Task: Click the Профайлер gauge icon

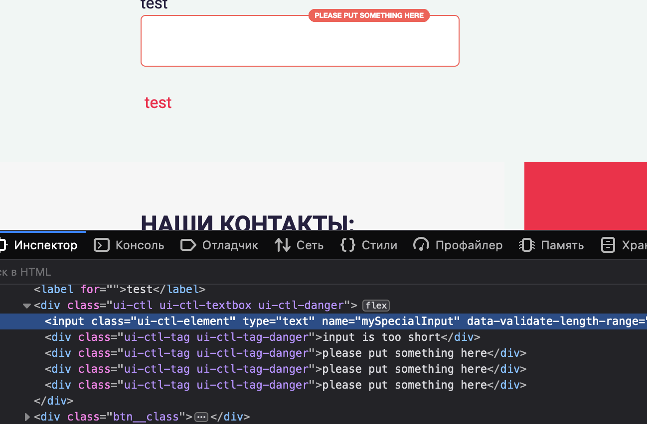Action: tap(421, 245)
